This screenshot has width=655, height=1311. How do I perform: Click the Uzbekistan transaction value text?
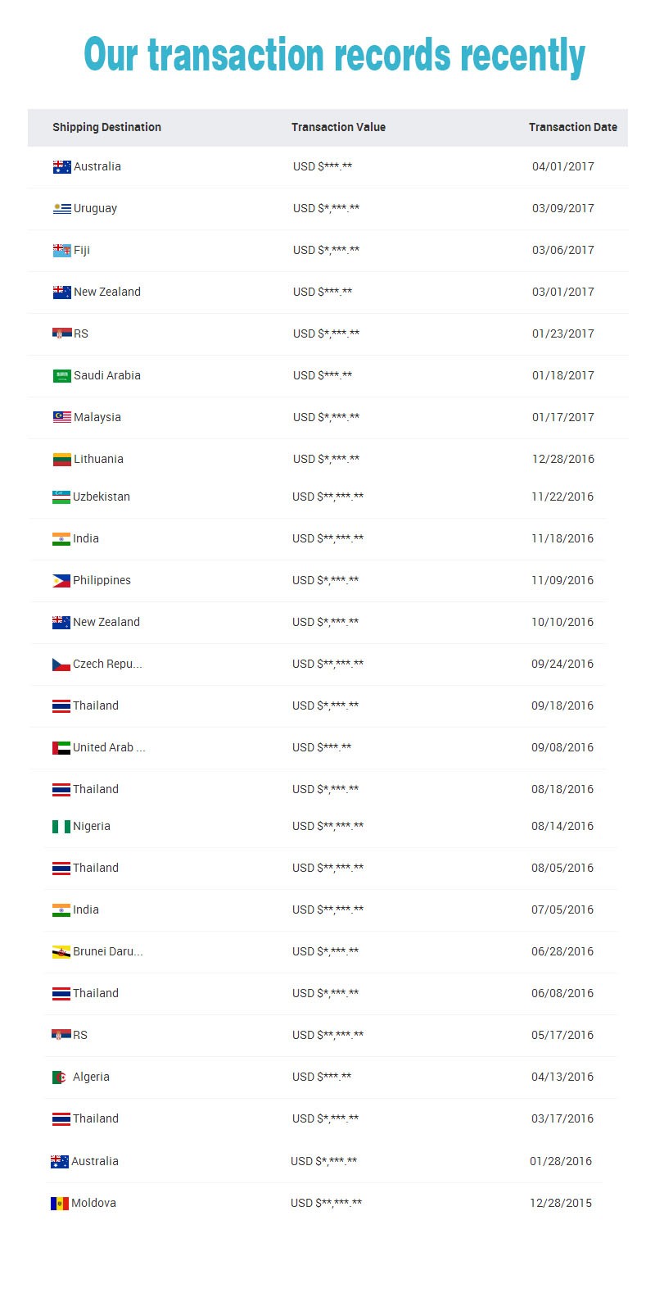327,497
